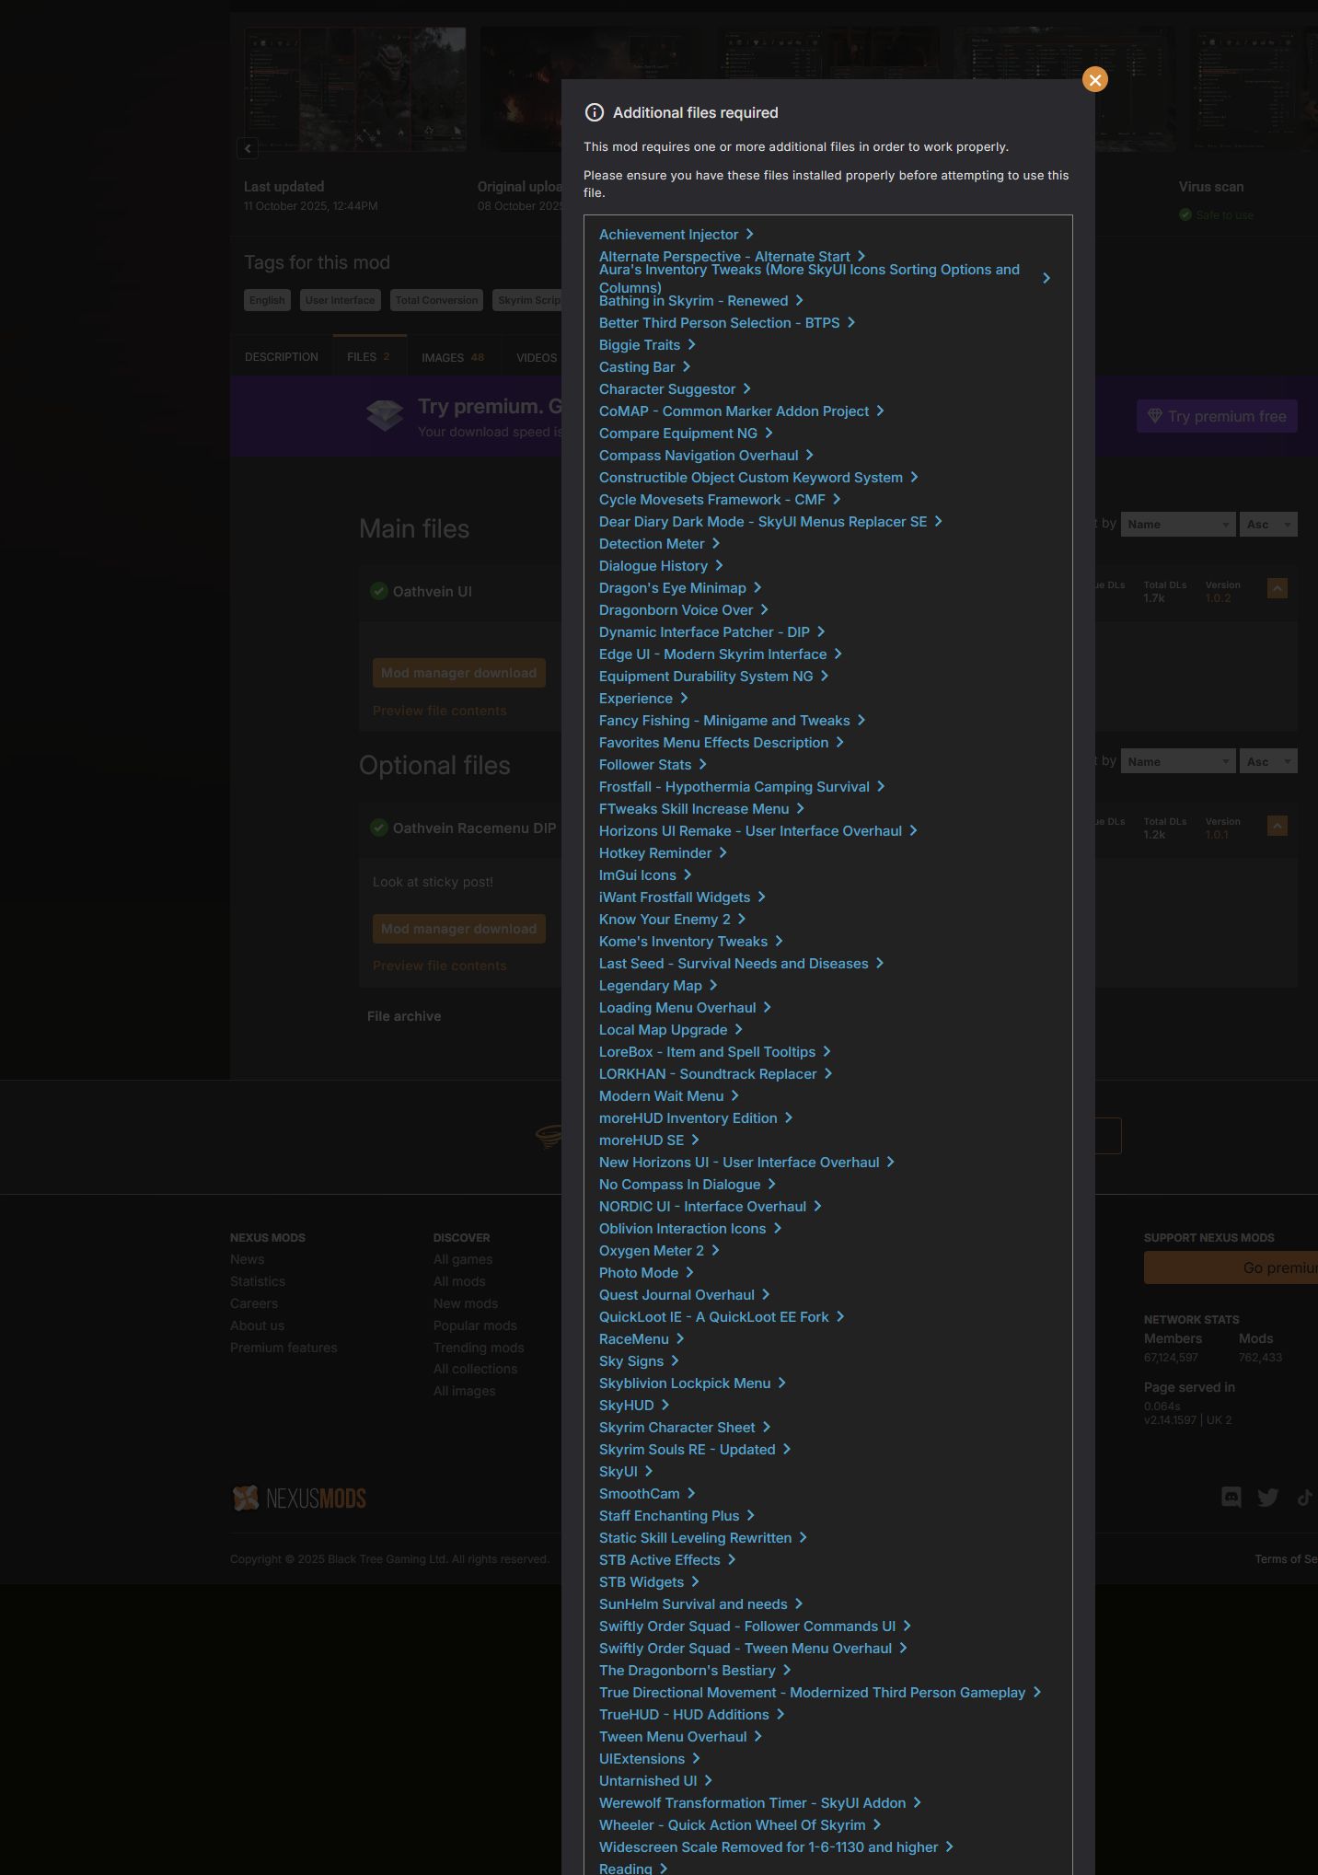Image resolution: width=1318 pixels, height=1875 pixels.
Task: Open All collections footer link
Action: click(475, 1369)
